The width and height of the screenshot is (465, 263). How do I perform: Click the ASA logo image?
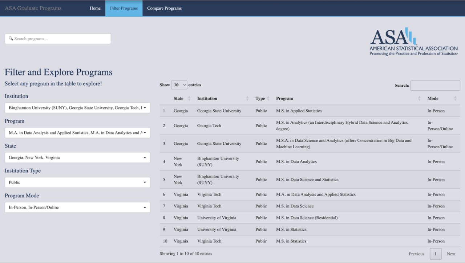[x=413, y=41]
